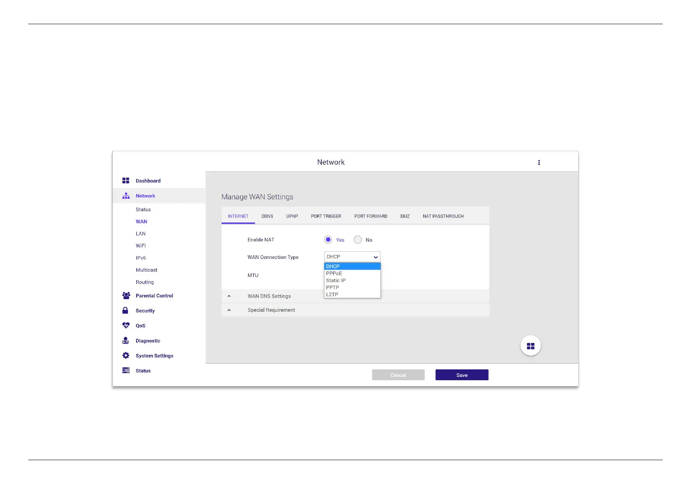
Task: Click the WAN DNS Settings header text
Action: click(269, 296)
